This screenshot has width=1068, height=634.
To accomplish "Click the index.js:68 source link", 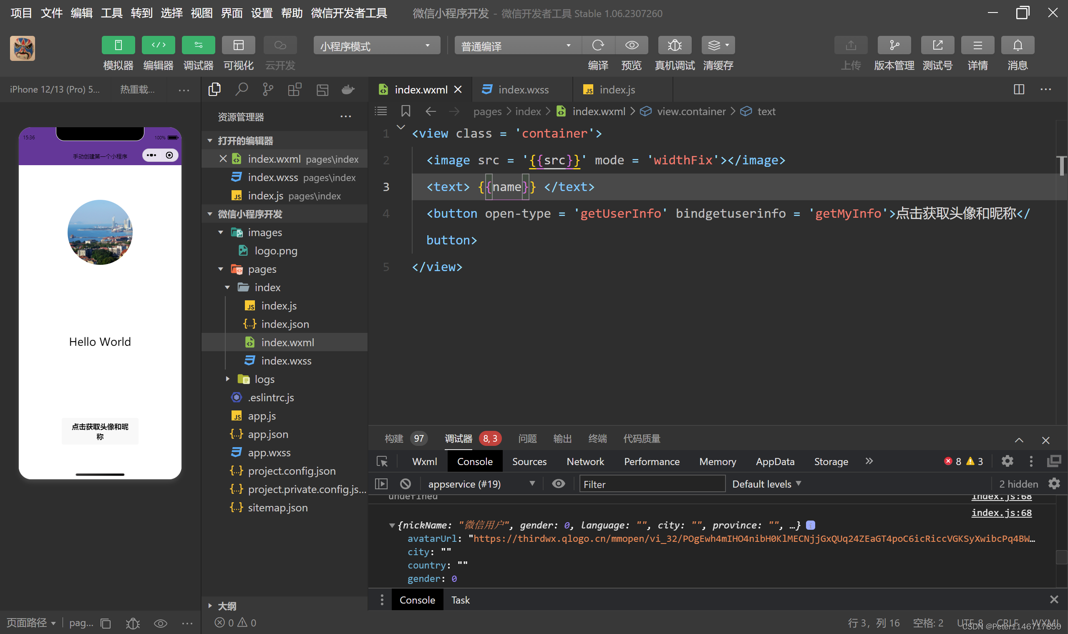I will pyautogui.click(x=1001, y=513).
